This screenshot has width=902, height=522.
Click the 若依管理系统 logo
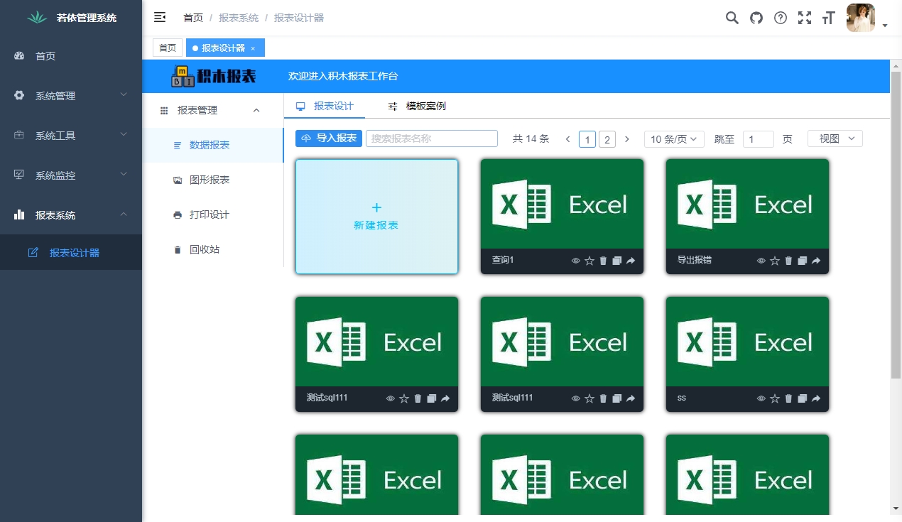point(71,18)
